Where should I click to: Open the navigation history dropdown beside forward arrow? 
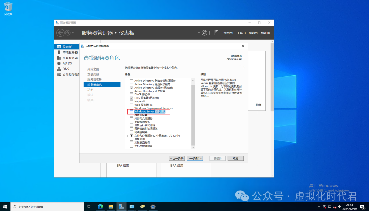point(73,33)
